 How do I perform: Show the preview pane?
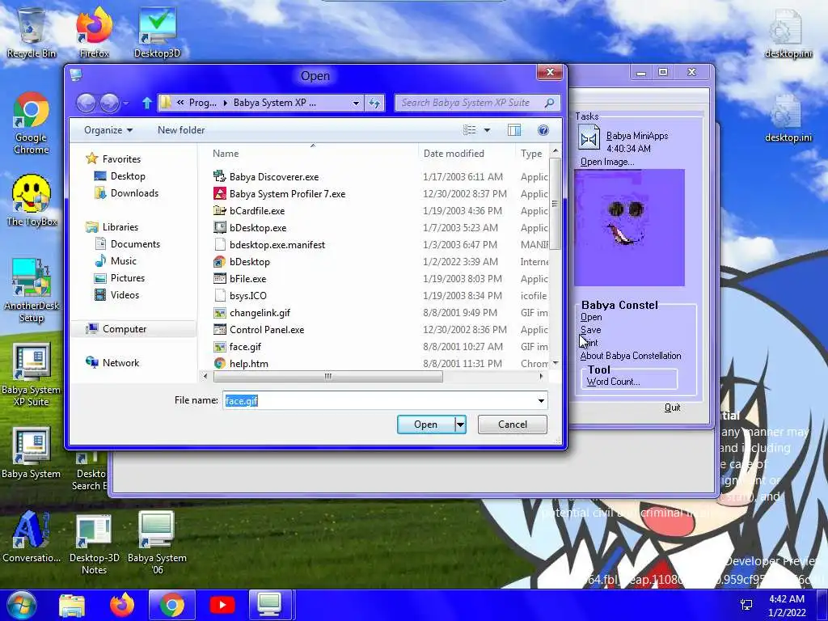pyautogui.click(x=513, y=130)
